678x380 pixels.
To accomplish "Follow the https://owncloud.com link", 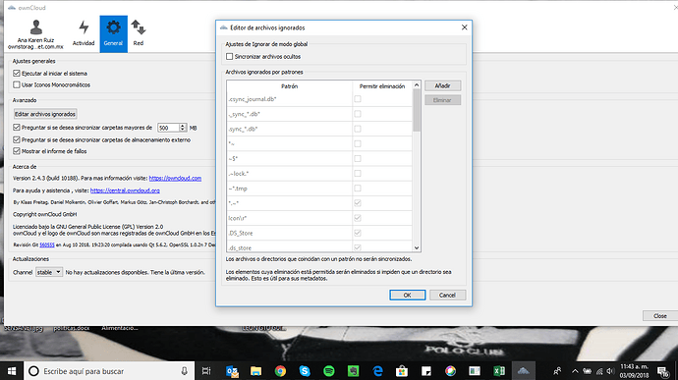I will [x=175, y=178].
